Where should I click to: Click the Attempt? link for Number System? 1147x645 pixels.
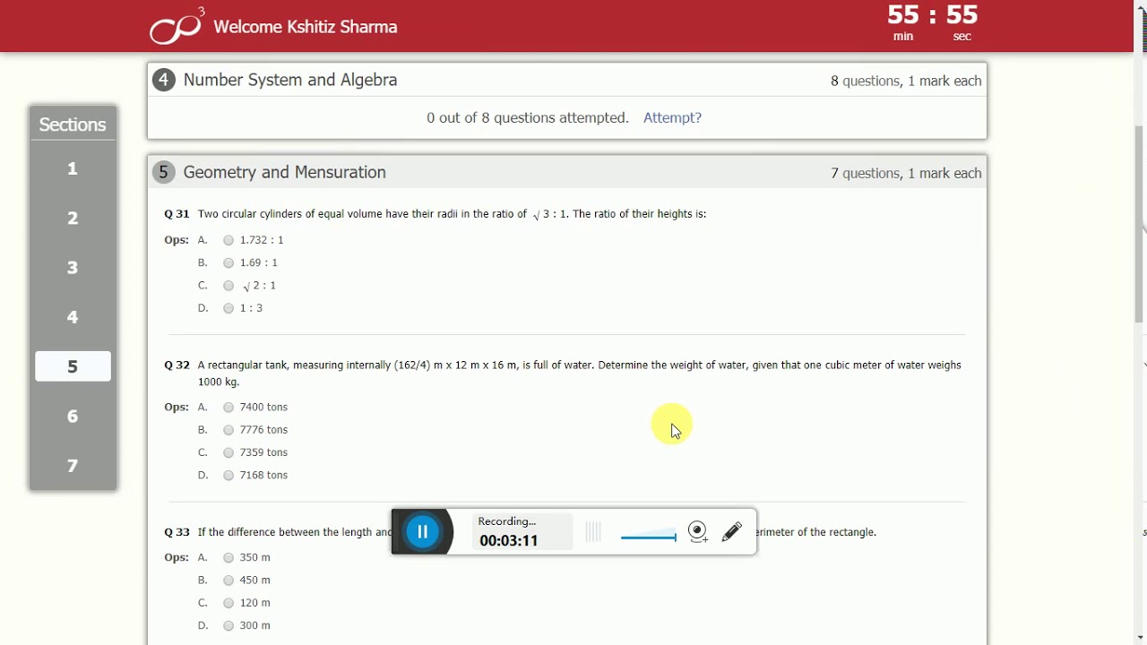click(x=672, y=117)
